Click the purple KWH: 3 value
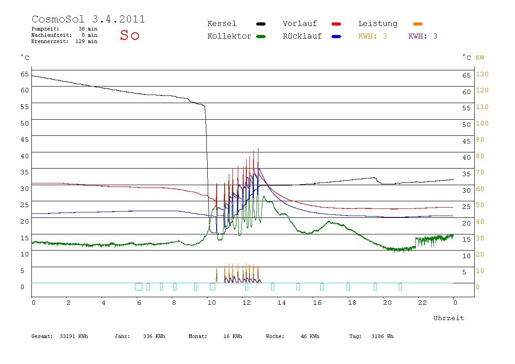The image size is (515, 364). (x=423, y=36)
